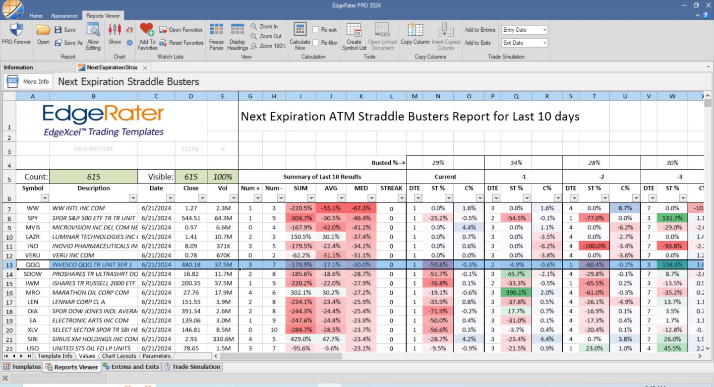Screen dimensions: 714x387
Task: Click the More Info DOC icon
Action: coord(12,81)
